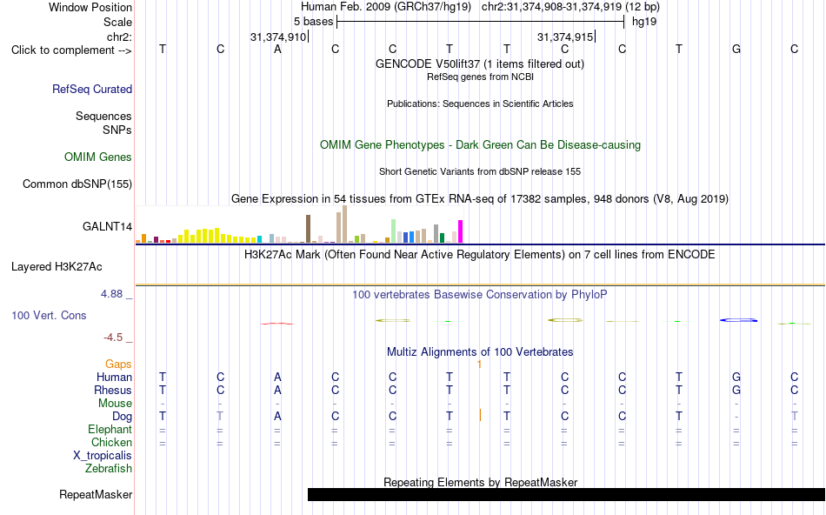Viewport: 826px width, 515px height.
Task: Click the Zebrafish species label
Action: click(109, 469)
